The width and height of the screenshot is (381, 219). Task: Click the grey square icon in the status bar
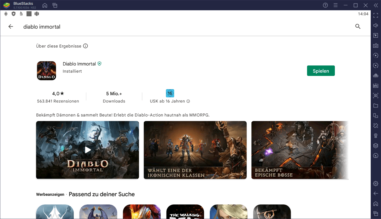coord(29,14)
